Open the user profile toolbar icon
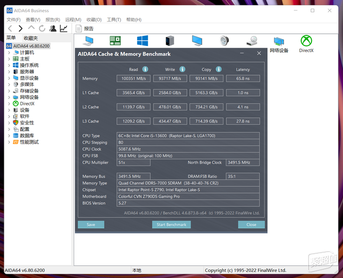This screenshot has width=343, height=278. click(x=53, y=28)
